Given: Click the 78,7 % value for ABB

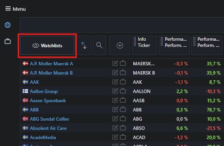Looking at the screenshot, I should point(214,110).
